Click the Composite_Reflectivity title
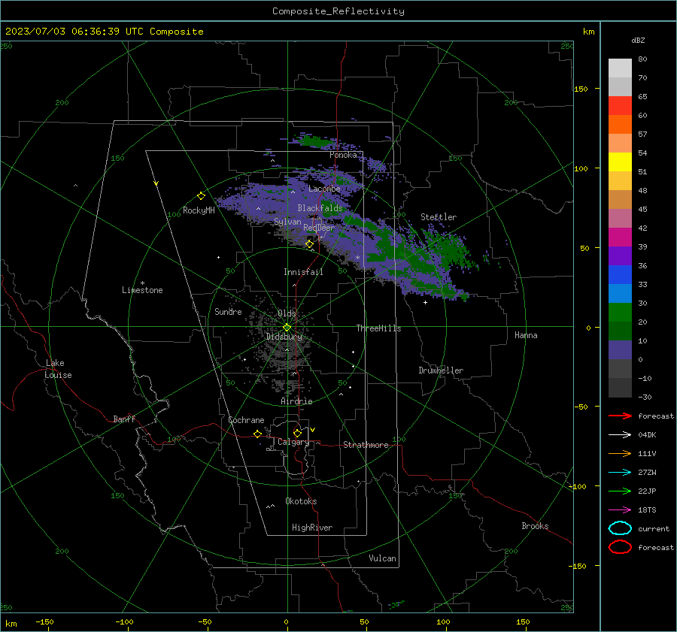 [x=338, y=11]
